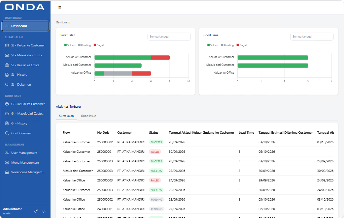This screenshot has width=344, height=218.
Task: Toggle Sukses legend in Good Issue chart
Action: pos(213,45)
